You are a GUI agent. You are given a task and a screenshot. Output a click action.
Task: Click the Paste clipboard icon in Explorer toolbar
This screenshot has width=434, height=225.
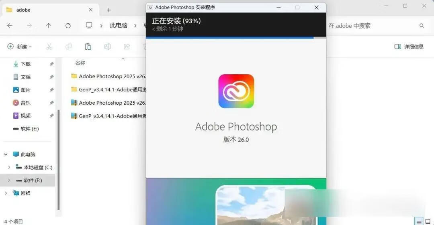pyautogui.click(x=88, y=47)
